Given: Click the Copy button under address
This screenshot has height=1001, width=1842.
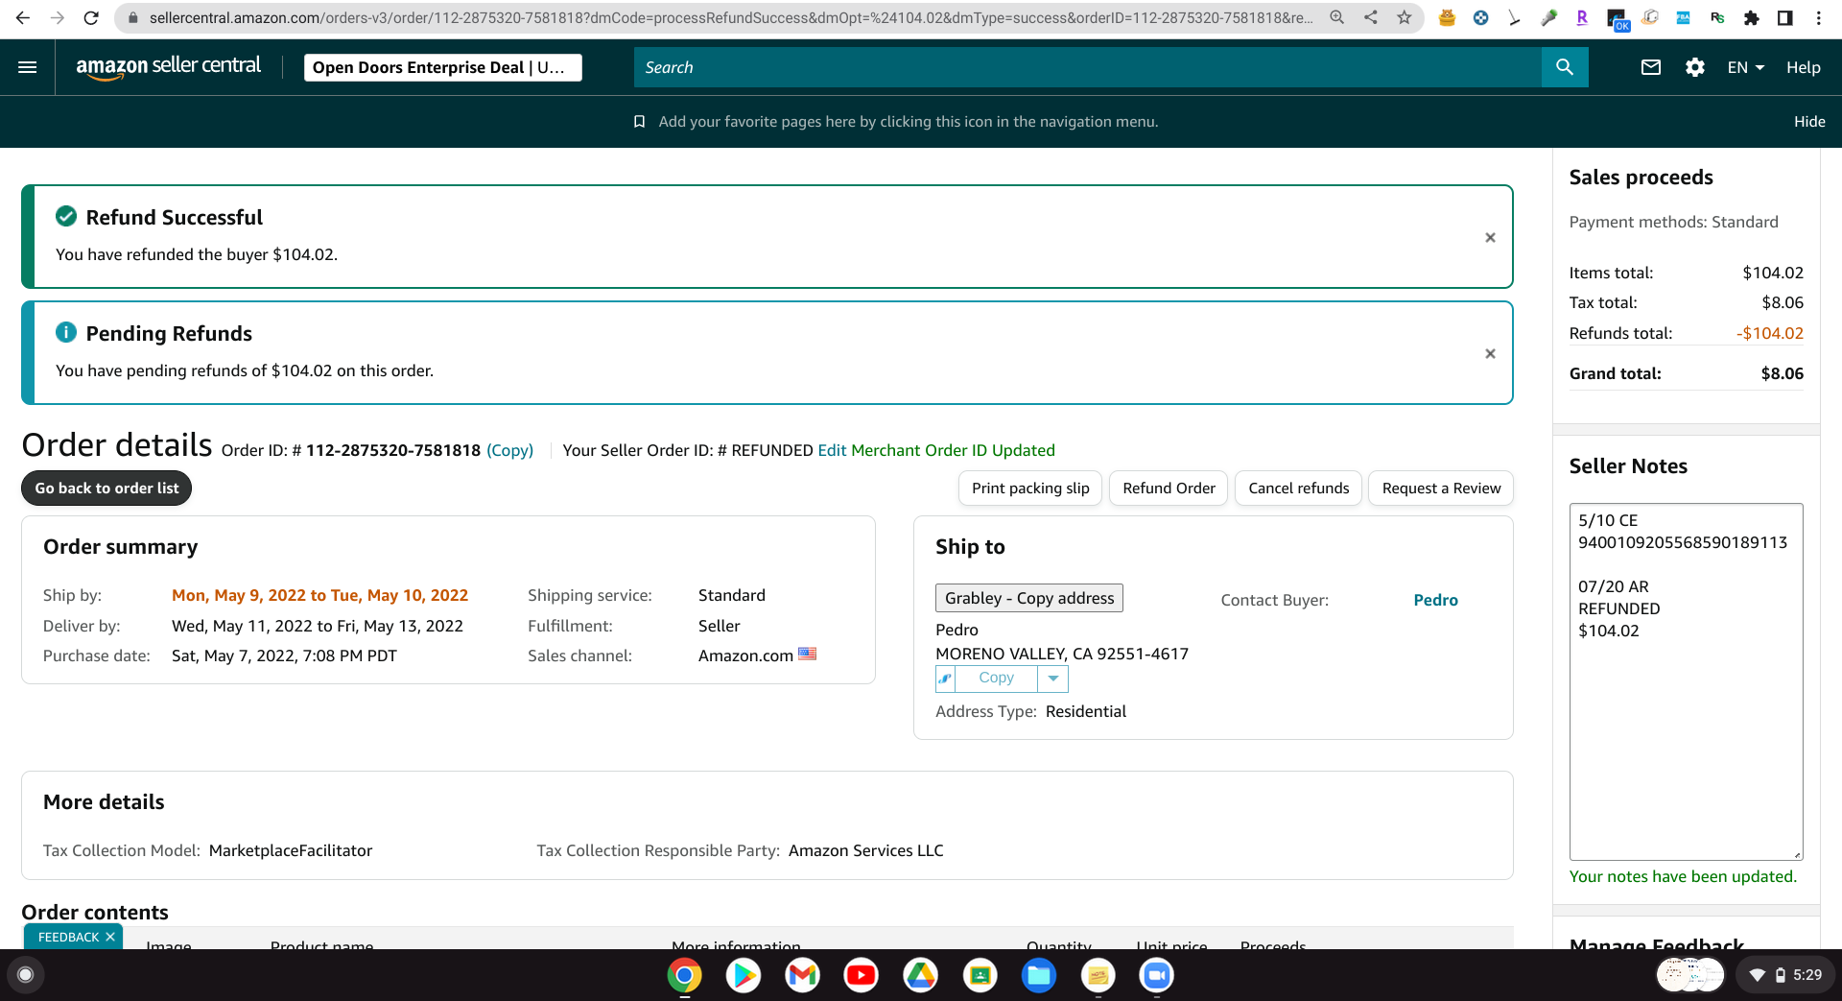Looking at the screenshot, I should [x=996, y=679].
